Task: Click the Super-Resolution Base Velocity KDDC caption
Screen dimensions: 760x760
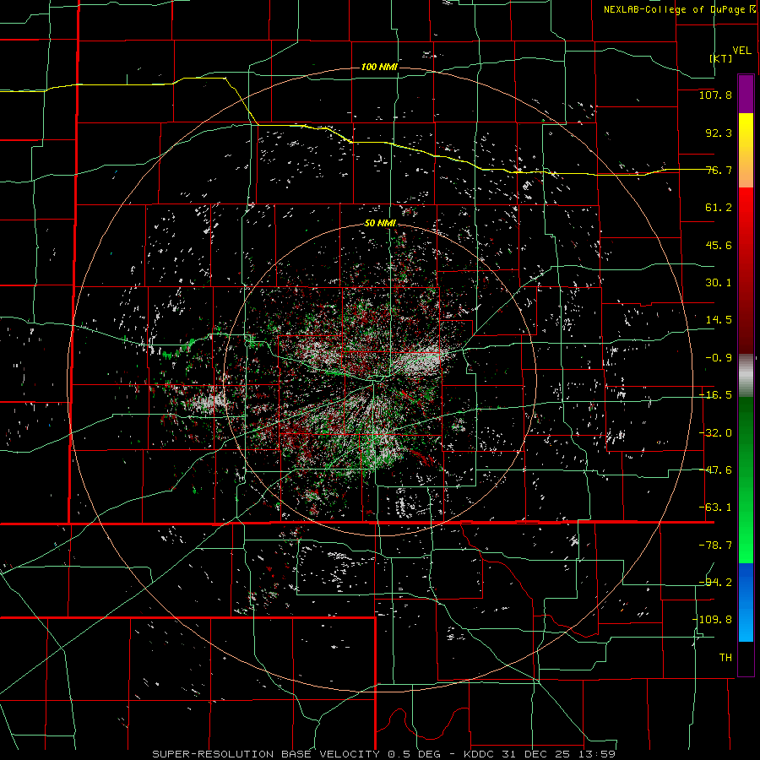Action: [384, 754]
